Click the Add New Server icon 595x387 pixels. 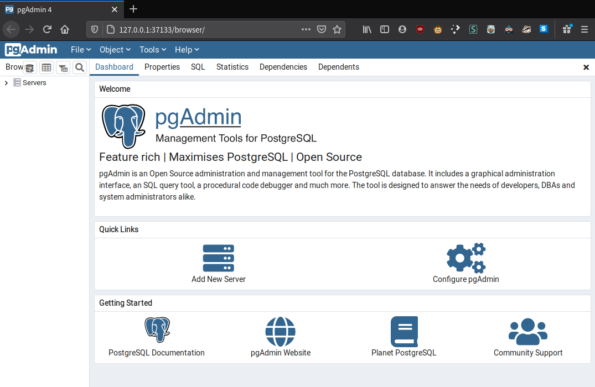click(219, 258)
